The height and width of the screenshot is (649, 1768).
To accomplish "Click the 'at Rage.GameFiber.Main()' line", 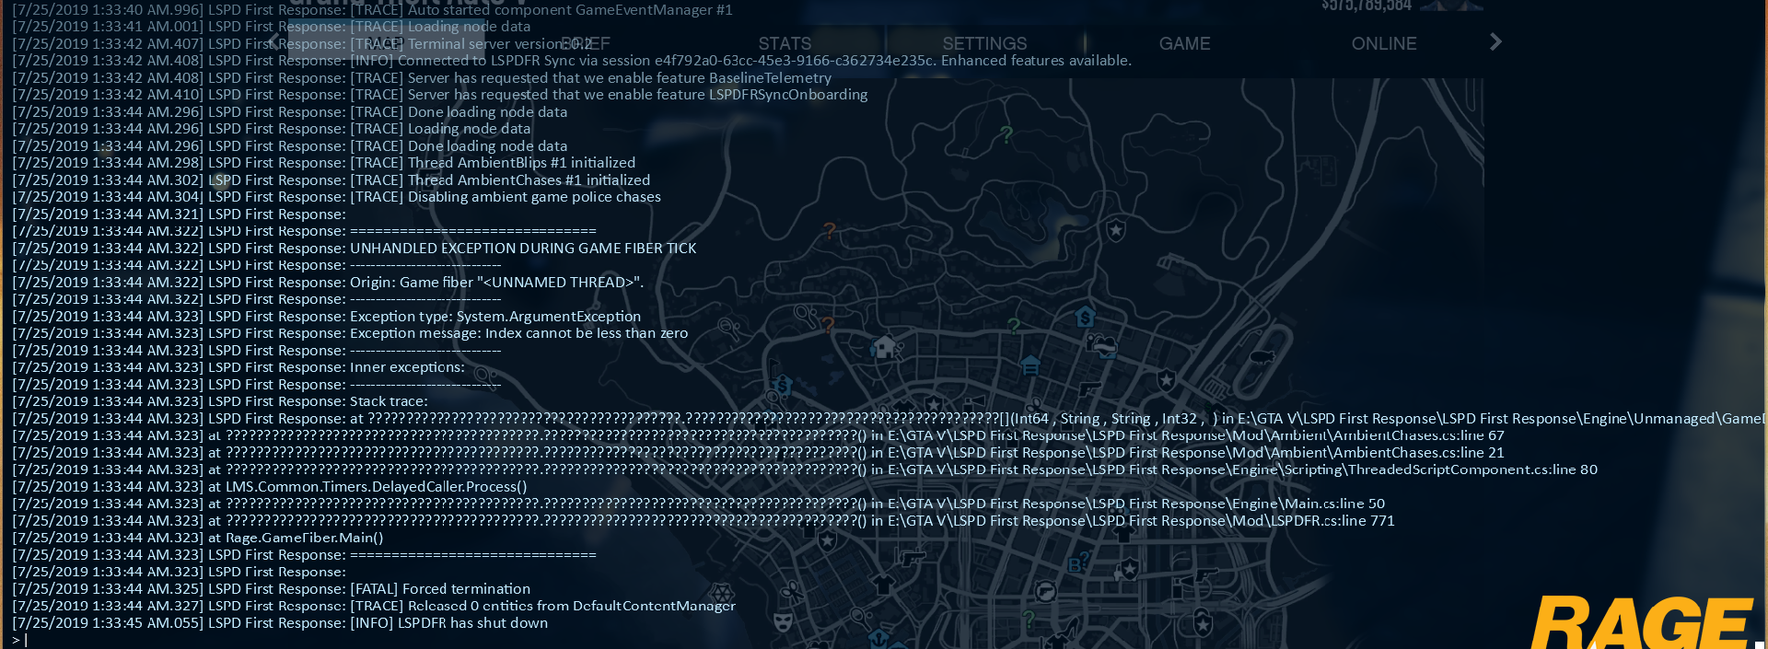I will tap(198, 538).
